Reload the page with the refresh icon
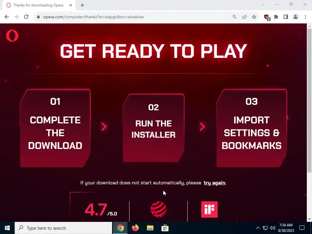The height and width of the screenshot is (234, 312). click(26, 17)
